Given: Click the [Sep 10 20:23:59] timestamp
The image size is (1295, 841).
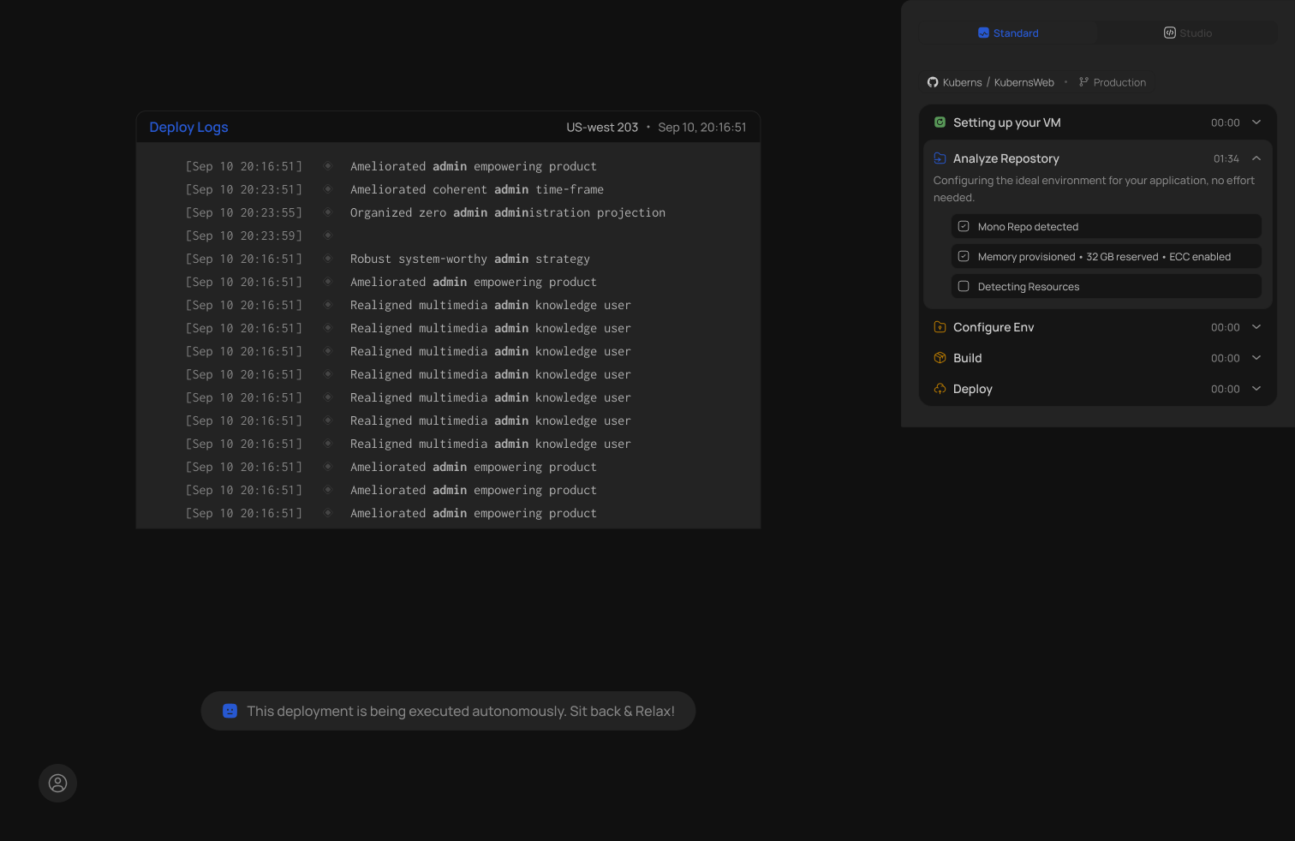Looking at the screenshot, I should (x=244, y=236).
